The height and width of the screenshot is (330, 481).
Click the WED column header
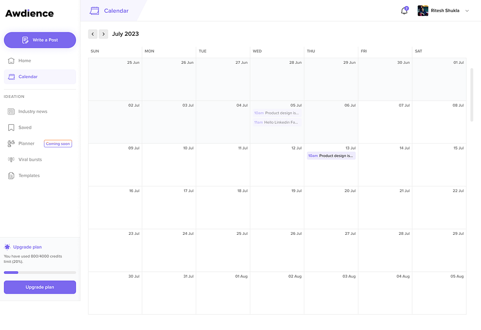point(257,51)
